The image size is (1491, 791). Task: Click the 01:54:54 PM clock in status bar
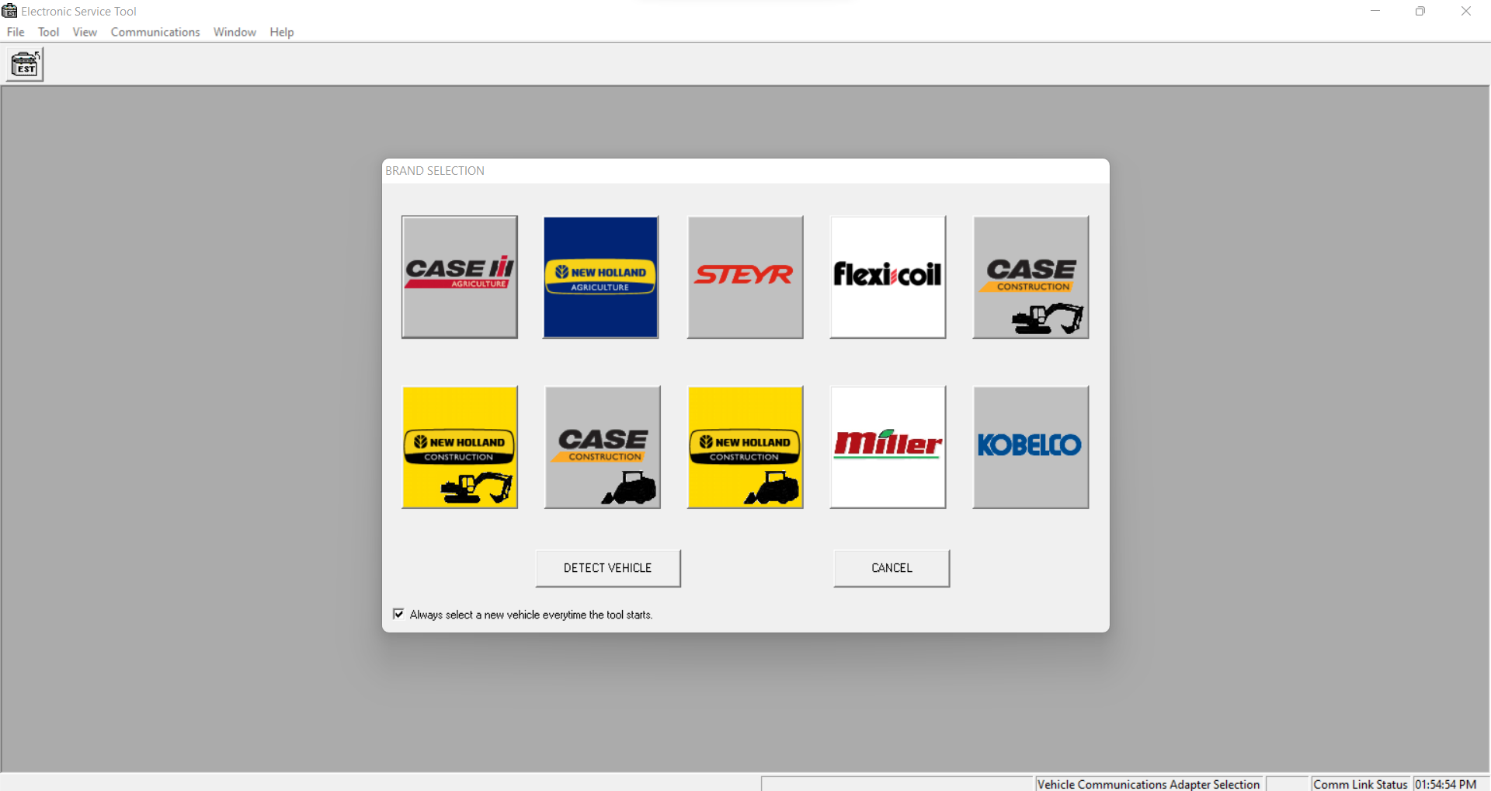click(1446, 784)
